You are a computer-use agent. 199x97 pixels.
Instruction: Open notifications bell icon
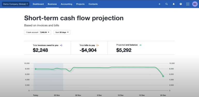[174, 4]
